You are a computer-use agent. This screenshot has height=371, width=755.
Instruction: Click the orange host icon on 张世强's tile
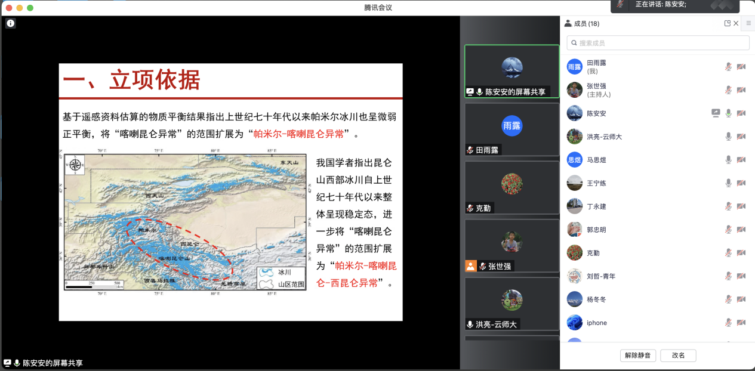[471, 266]
